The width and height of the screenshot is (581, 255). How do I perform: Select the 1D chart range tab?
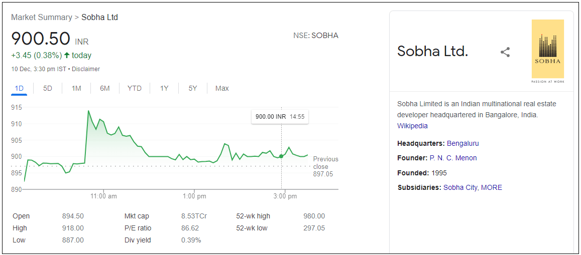tap(19, 88)
